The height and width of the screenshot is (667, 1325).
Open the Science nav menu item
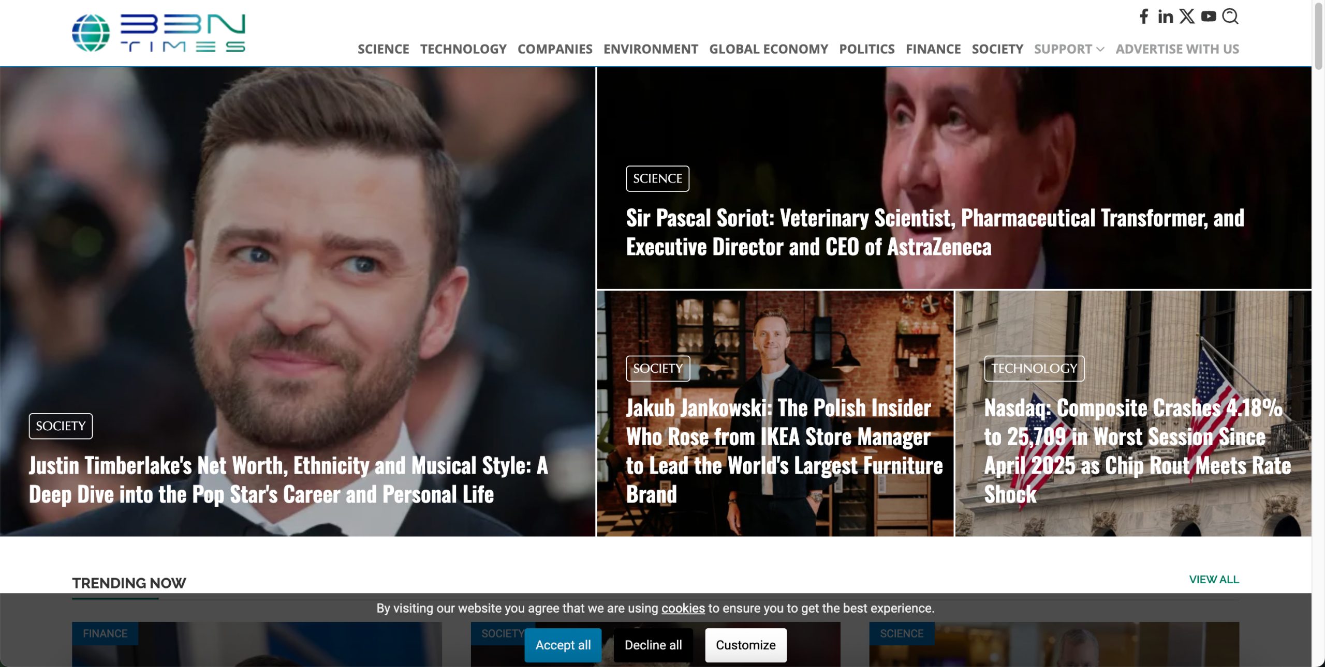click(x=384, y=49)
